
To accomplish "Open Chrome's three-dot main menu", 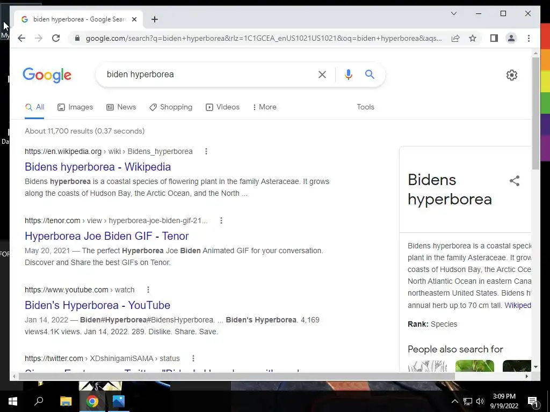I will coord(529,38).
